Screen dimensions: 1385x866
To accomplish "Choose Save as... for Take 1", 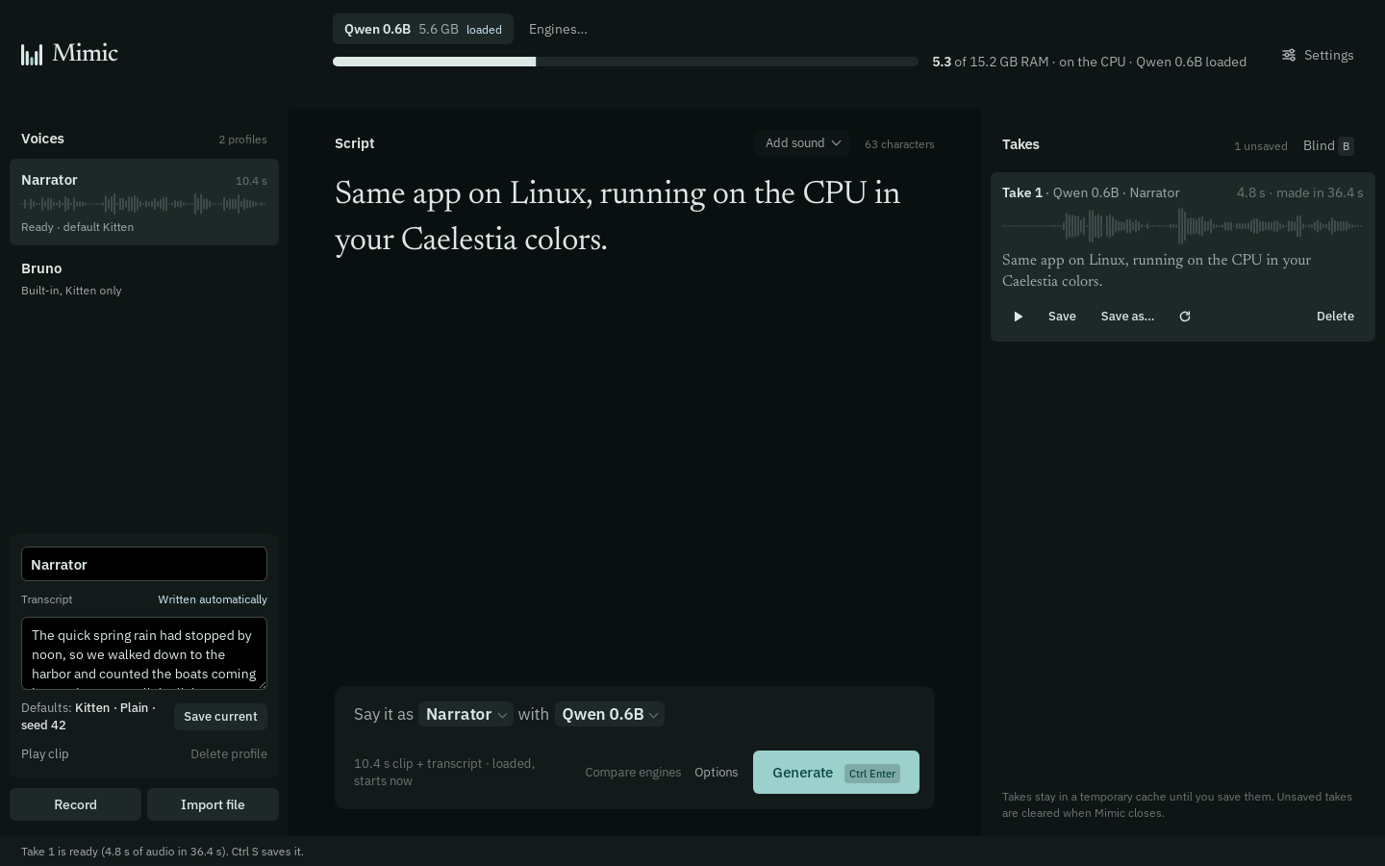I will tap(1127, 317).
